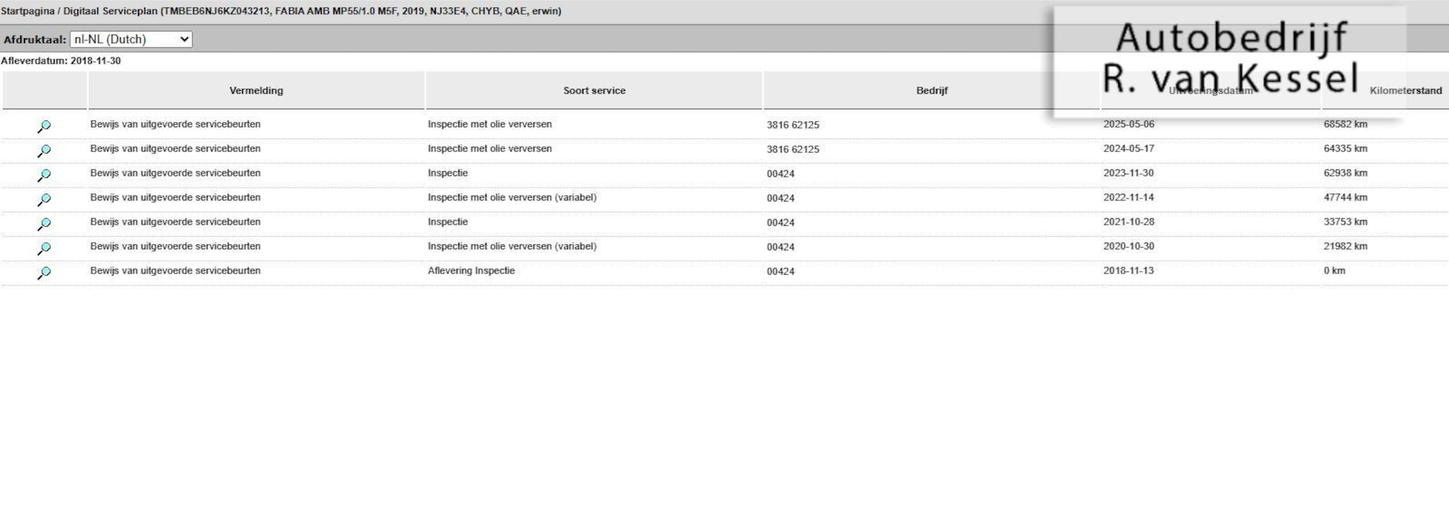Viewport: 1449px width, 510px height.
Task: Inspect the 2021-10-28 service record icon
Action: click(44, 224)
